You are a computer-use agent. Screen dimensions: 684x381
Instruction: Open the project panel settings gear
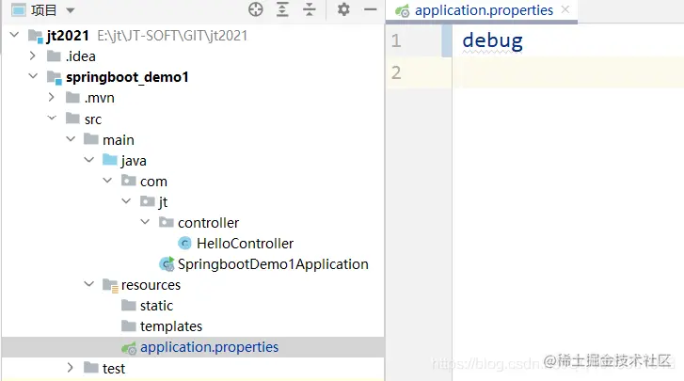point(343,9)
